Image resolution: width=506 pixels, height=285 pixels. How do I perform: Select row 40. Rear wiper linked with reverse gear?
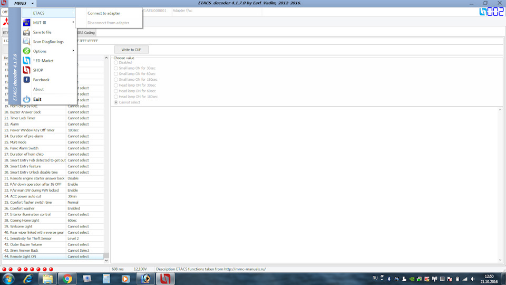coord(53,232)
